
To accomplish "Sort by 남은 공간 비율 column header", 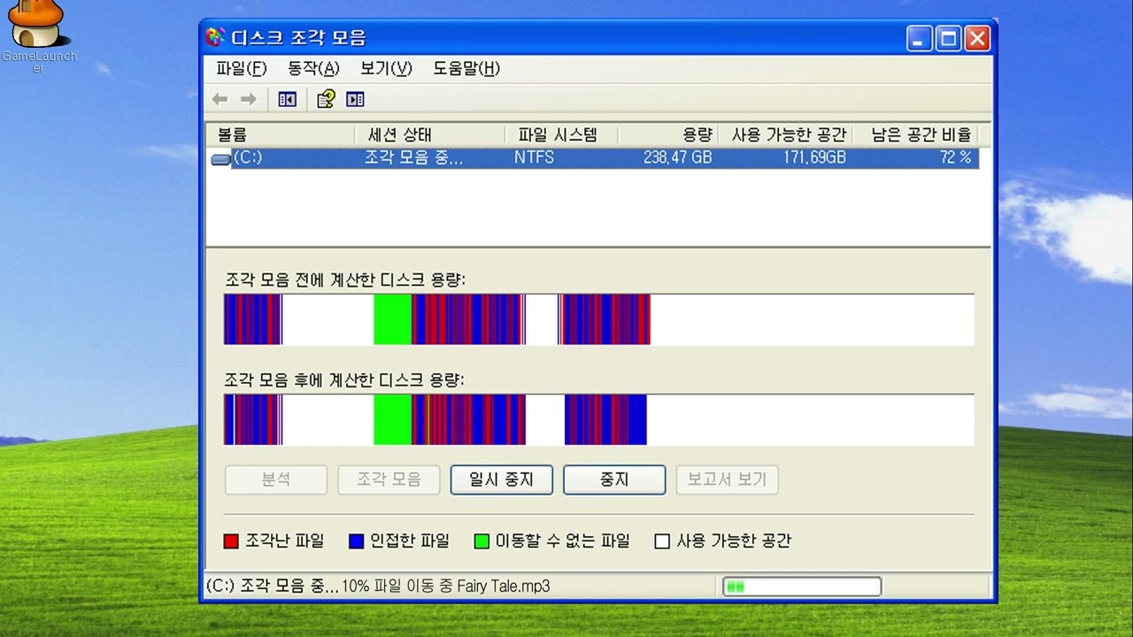I will [915, 134].
